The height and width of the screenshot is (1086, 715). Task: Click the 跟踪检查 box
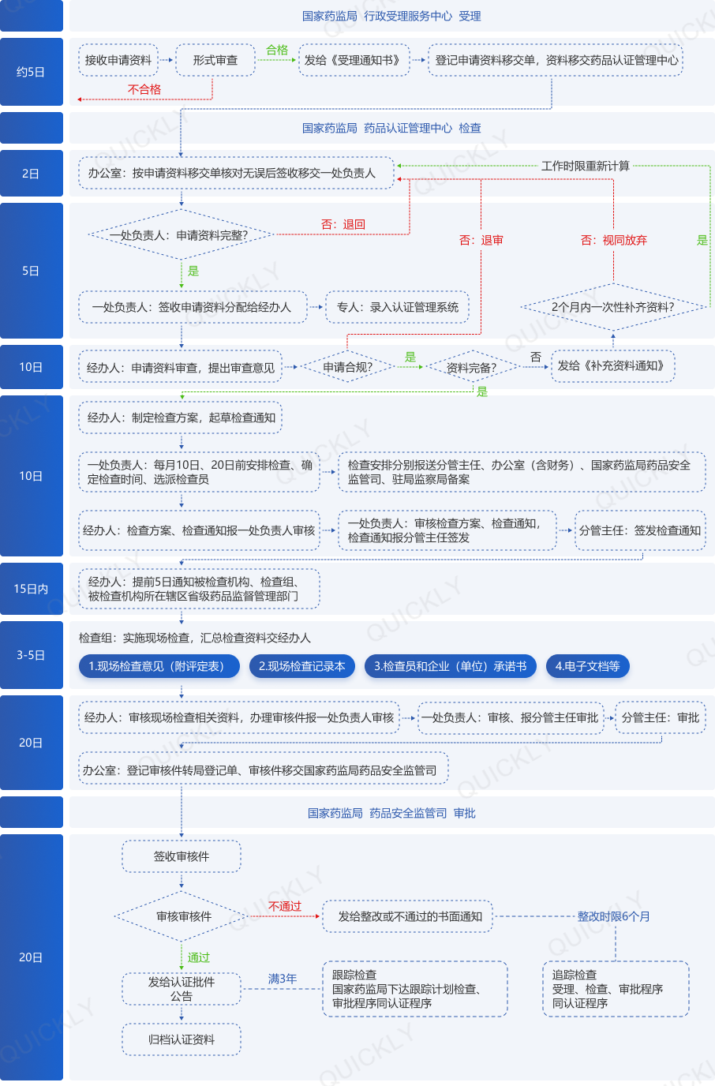pyautogui.click(x=414, y=989)
